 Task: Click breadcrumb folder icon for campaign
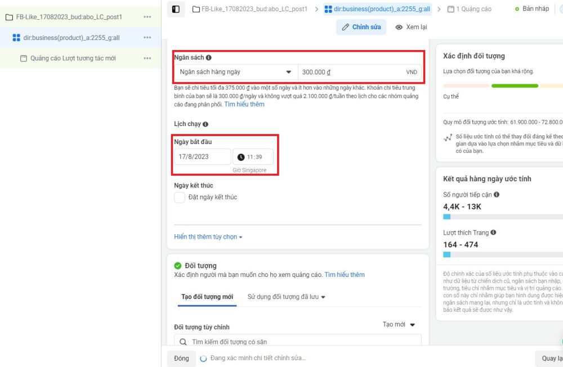click(x=196, y=9)
